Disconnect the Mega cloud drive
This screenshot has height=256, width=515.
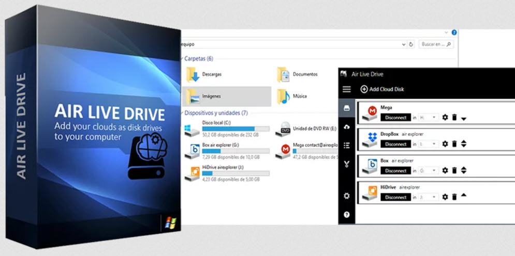[x=396, y=117]
